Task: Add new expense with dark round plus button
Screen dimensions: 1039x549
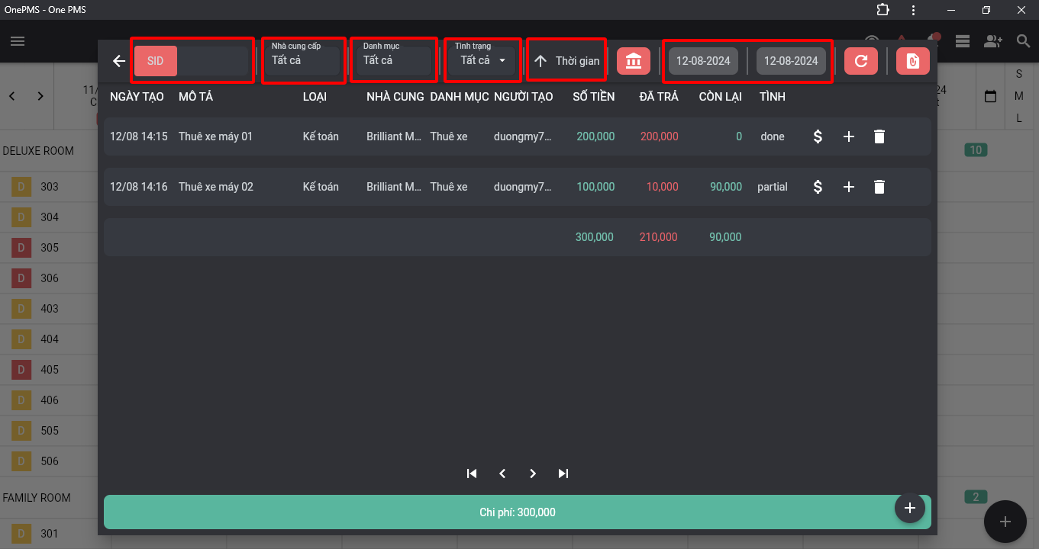Action: tap(910, 508)
